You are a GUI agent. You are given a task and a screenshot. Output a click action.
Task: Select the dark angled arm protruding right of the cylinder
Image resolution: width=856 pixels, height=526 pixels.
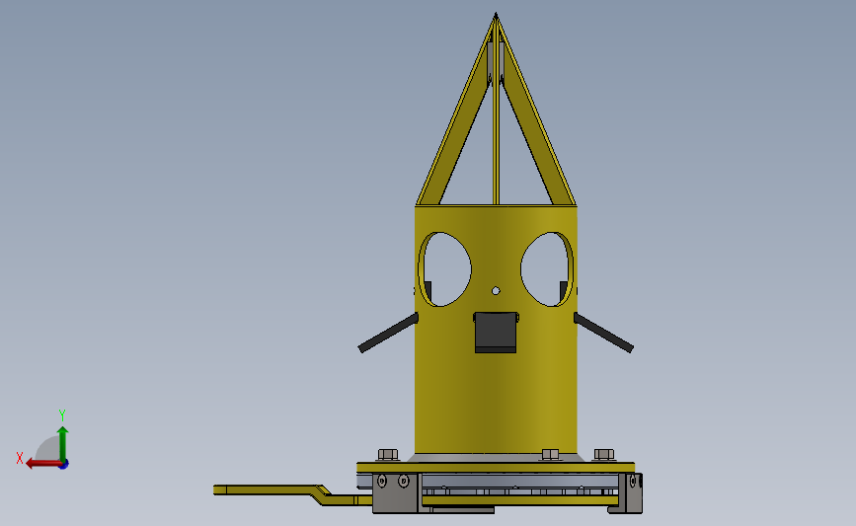pos(603,333)
